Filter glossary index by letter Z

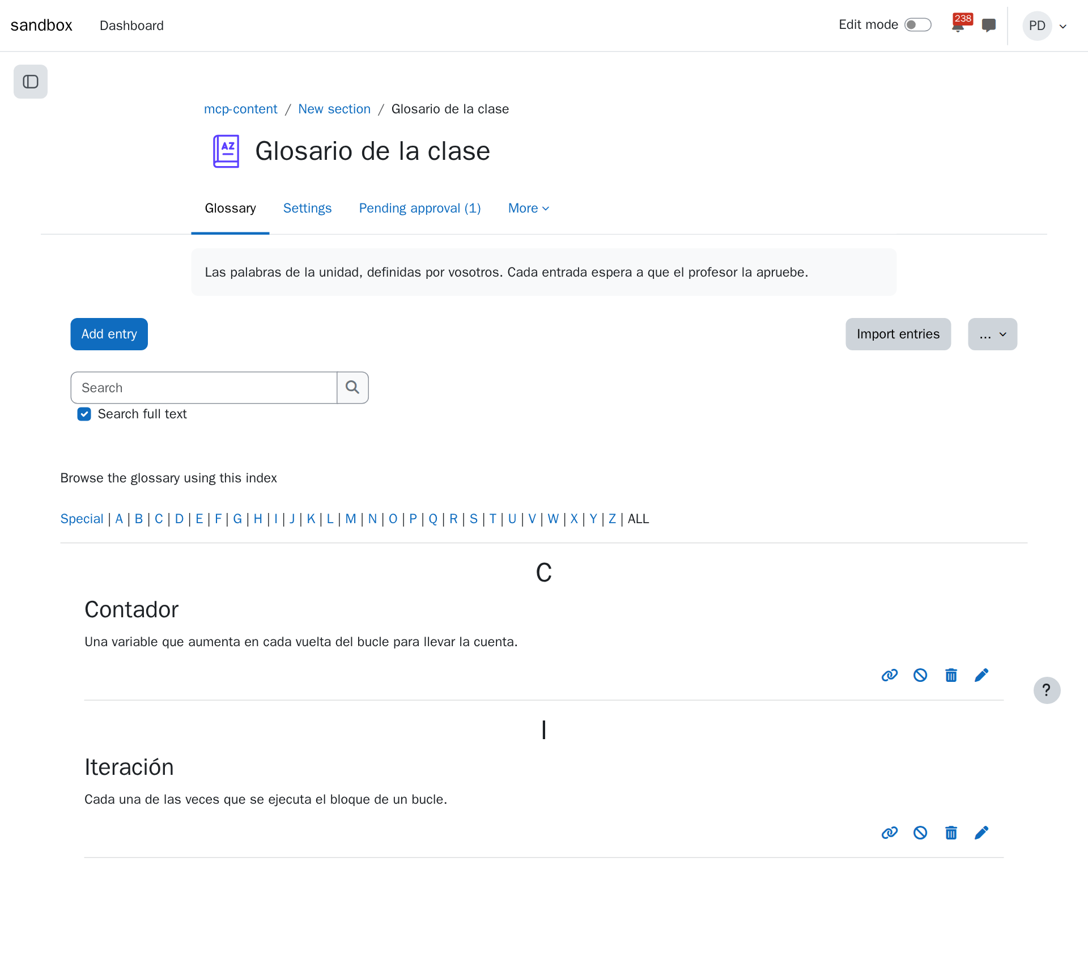click(612, 519)
